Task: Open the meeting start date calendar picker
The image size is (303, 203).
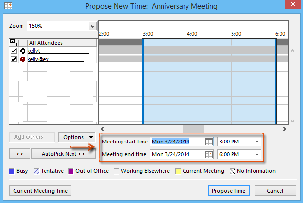Action: tap(209, 142)
